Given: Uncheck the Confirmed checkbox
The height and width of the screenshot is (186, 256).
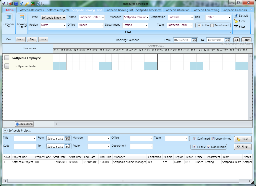Looking at the screenshot, I should tap(194, 139).
